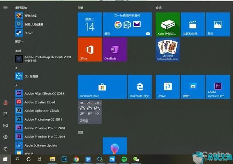Launch the Microsoft Edge tile
The height and width of the screenshot is (164, 233).
(x=140, y=87)
